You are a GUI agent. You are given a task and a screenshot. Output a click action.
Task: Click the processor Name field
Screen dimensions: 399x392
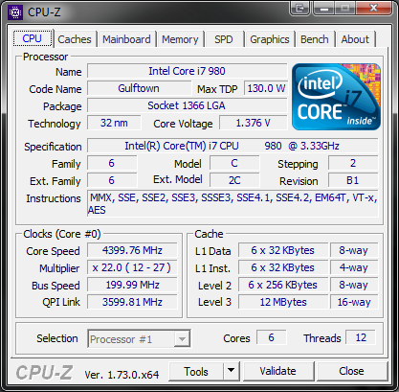point(188,71)
